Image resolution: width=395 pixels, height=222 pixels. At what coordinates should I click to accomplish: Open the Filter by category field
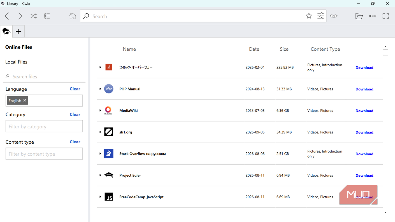44,126
